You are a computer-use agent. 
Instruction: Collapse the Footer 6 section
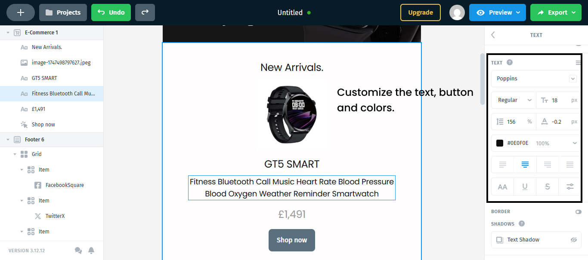(7, 139)
